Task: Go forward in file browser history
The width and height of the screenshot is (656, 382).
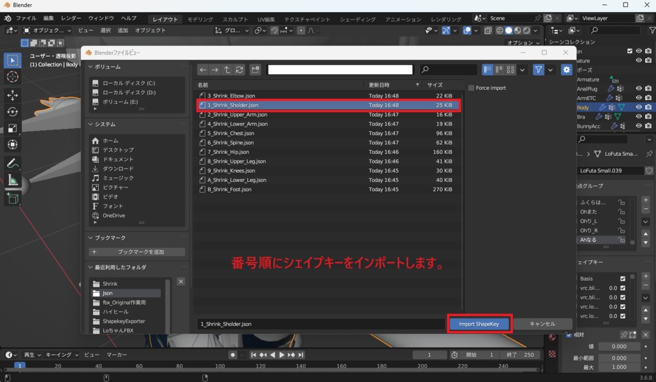Action: click(x=215, y=70)
